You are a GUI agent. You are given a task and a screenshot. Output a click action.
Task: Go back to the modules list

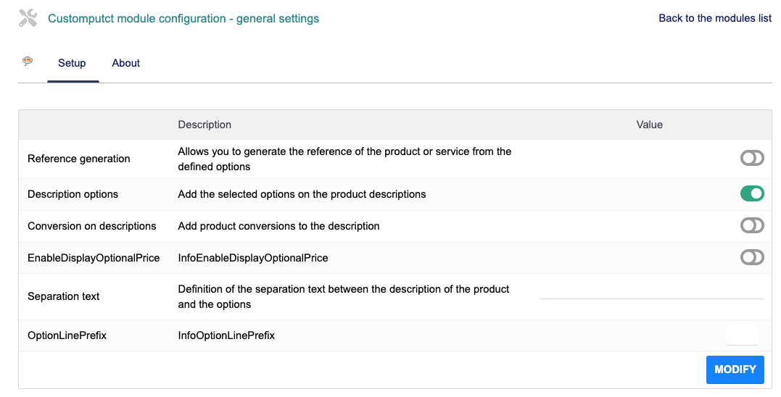[714, 18]
